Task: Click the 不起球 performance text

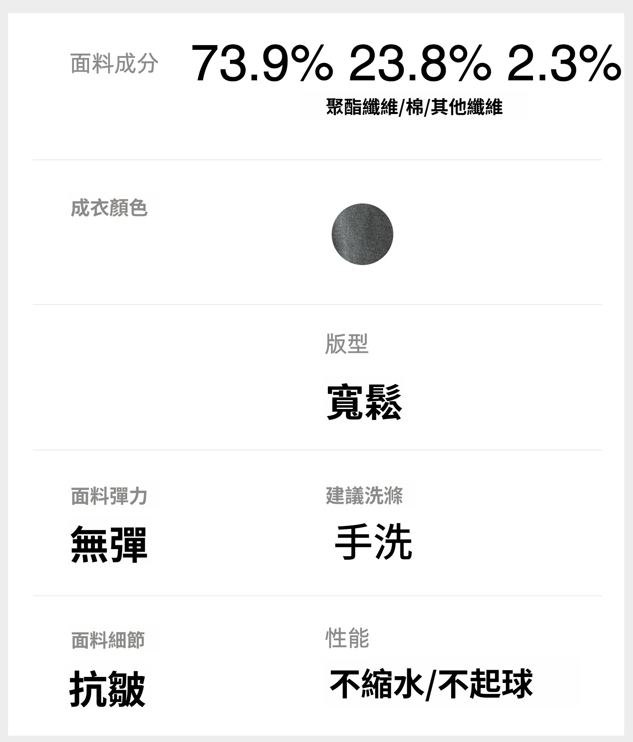Action: point(485,684)
